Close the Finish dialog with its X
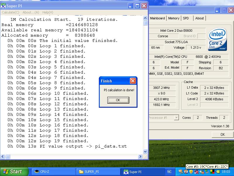 coord(133,81)
